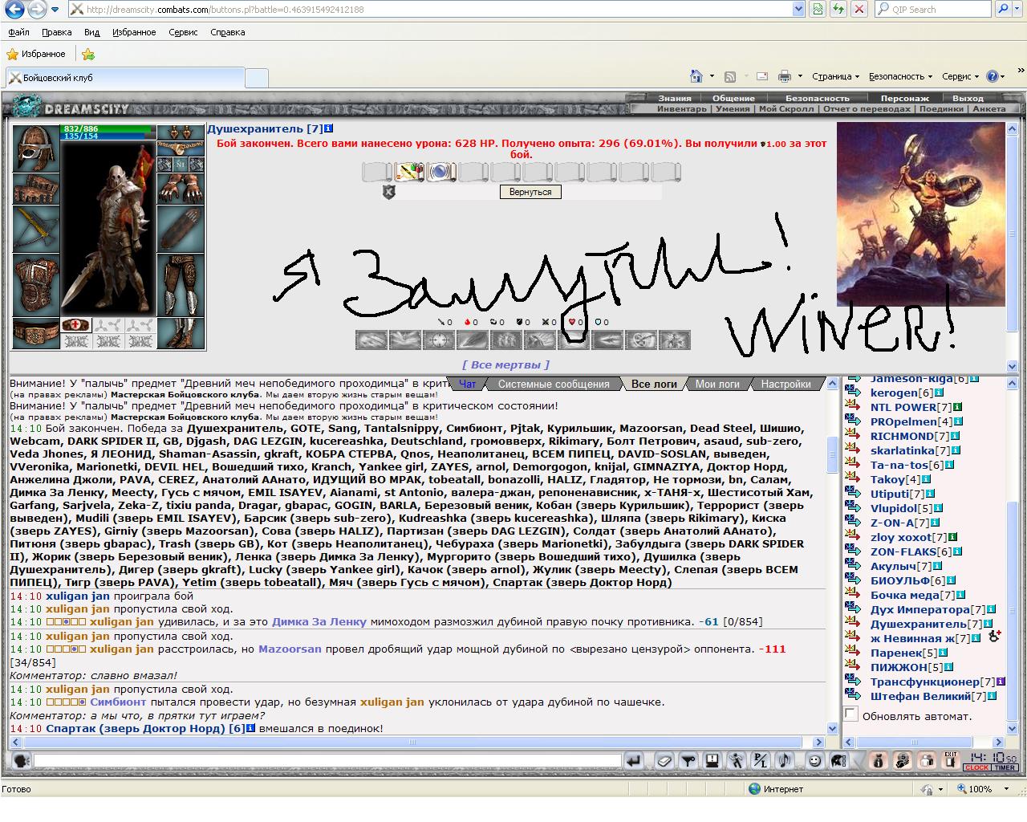Viewport: 1027px width, 822px height.
Task: Click the barbarian warrior picture
Action: [920, 214]
